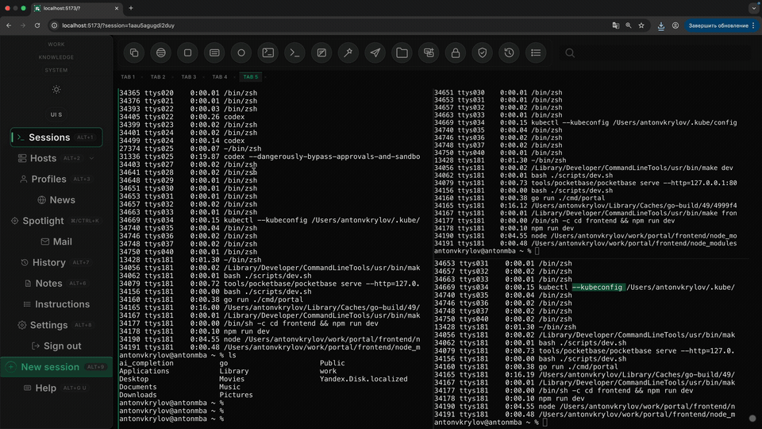The image size is (762, 429).
Task: Click the browser address bar
Action: [330, 25]
